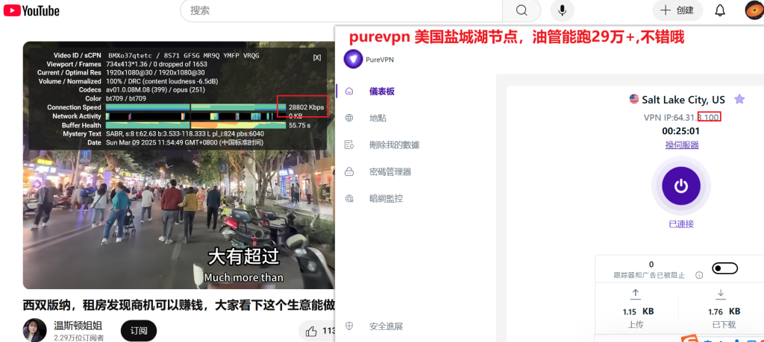Viewport: 764px width, 342px height.
Task: Click the globe icon beside 地點
Action: pos(349,118)
